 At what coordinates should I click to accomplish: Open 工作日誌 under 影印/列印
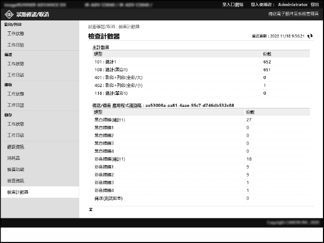pos(16,45)
